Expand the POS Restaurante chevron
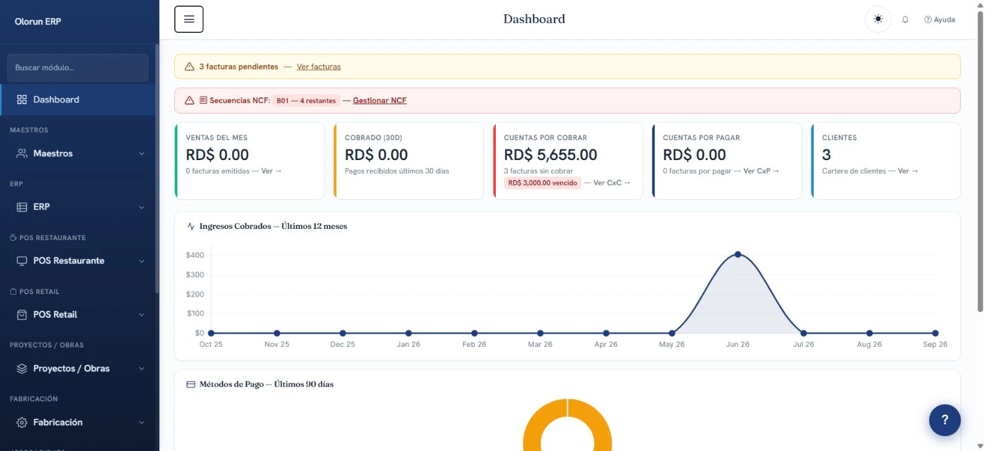The height and width of the screenshot is (451, 985). click(x=141, y=261)
